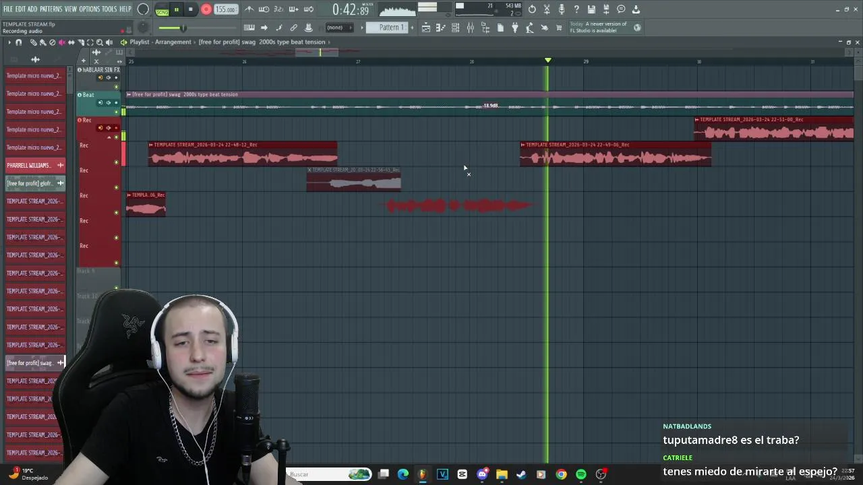Click the one-click audio recording microphone icon
863x485 pixels.
coord(562,9)
